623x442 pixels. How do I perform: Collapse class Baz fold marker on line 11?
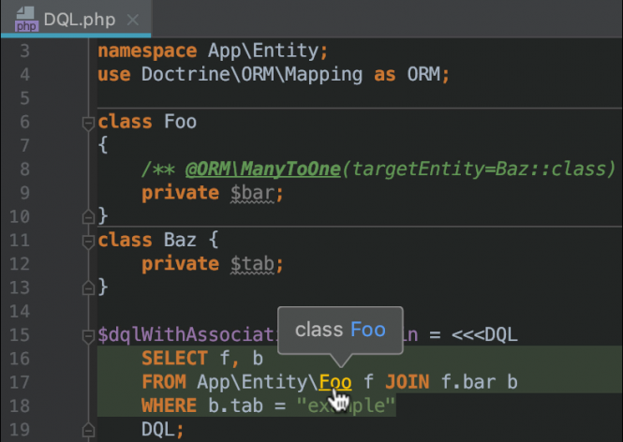tap(88, 241)
